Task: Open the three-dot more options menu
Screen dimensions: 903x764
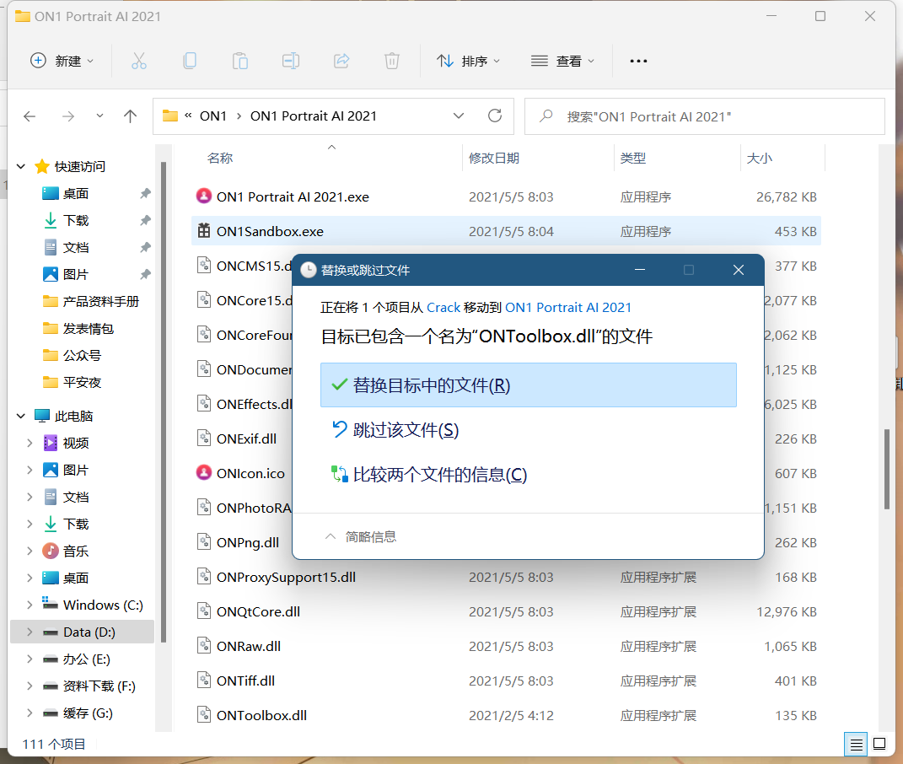Action: [638, 61]
